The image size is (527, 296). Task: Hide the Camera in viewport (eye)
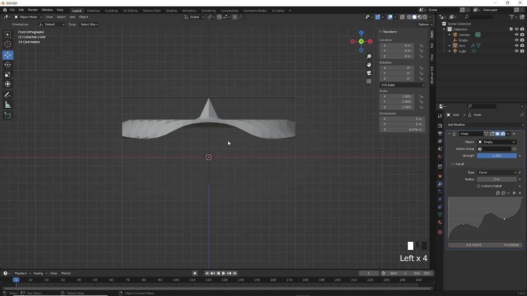(517, 35)
